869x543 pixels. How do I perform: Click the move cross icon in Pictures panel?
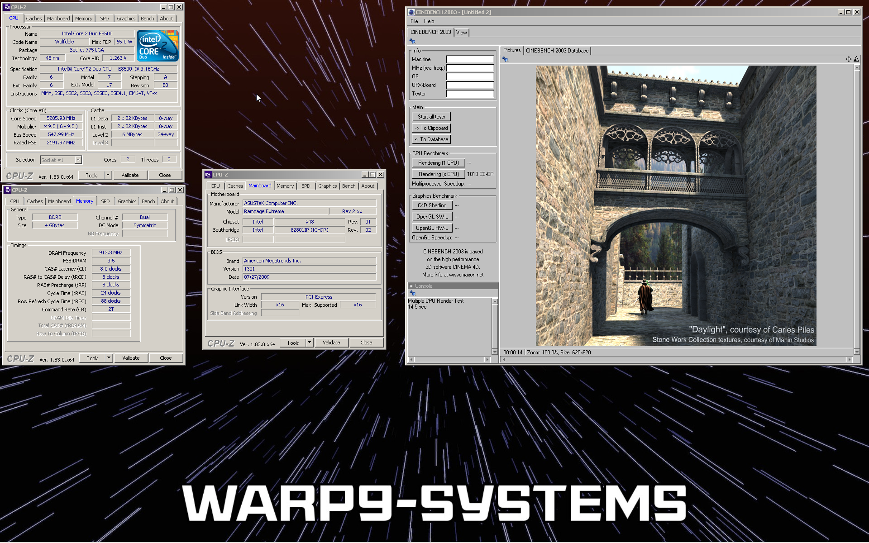click(849, 59)
